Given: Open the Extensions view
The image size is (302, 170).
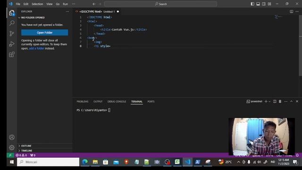Looking at the screenshot, I should click(x=12, y=54).
